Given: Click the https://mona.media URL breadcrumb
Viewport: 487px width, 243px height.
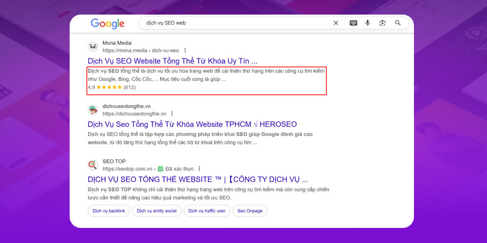Looking at the screenshot, I should (x=141, y=50).
